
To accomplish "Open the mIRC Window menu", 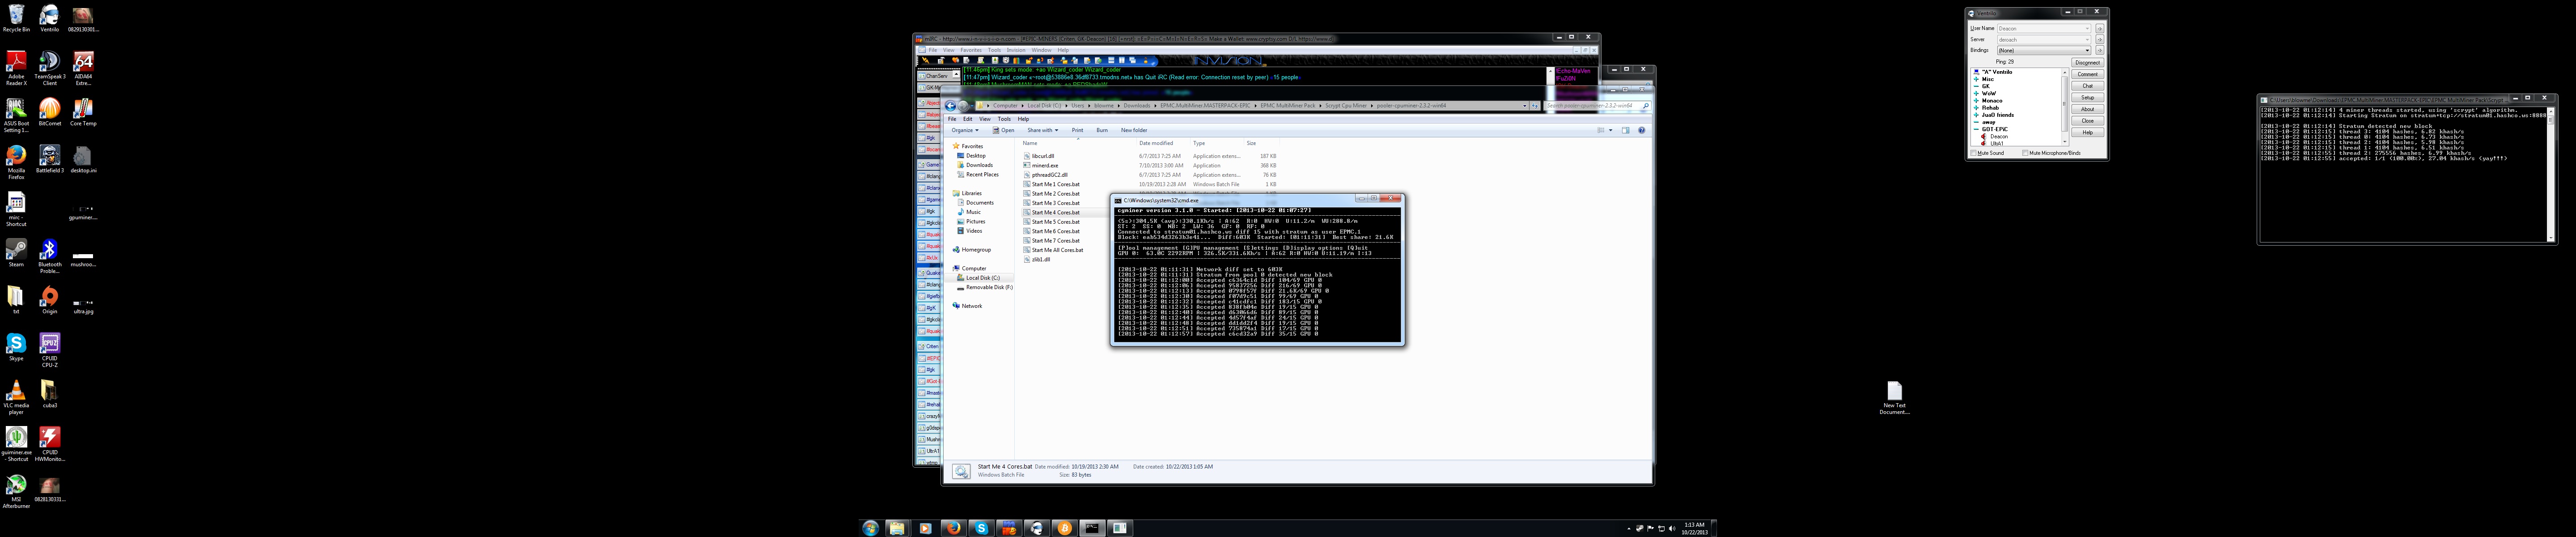I will pos(1041,50).
